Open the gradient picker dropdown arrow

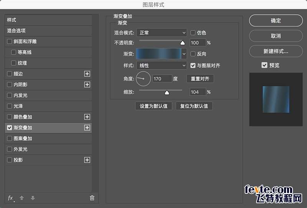pos(184,54)
